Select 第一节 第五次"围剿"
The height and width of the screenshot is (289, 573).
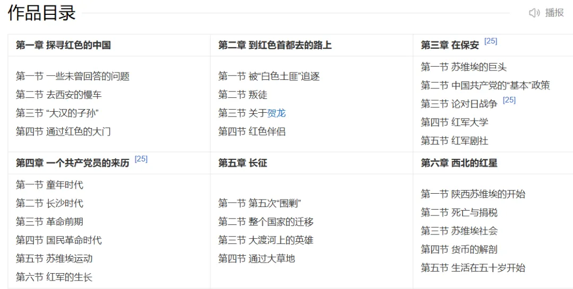(x=260, y=203)
